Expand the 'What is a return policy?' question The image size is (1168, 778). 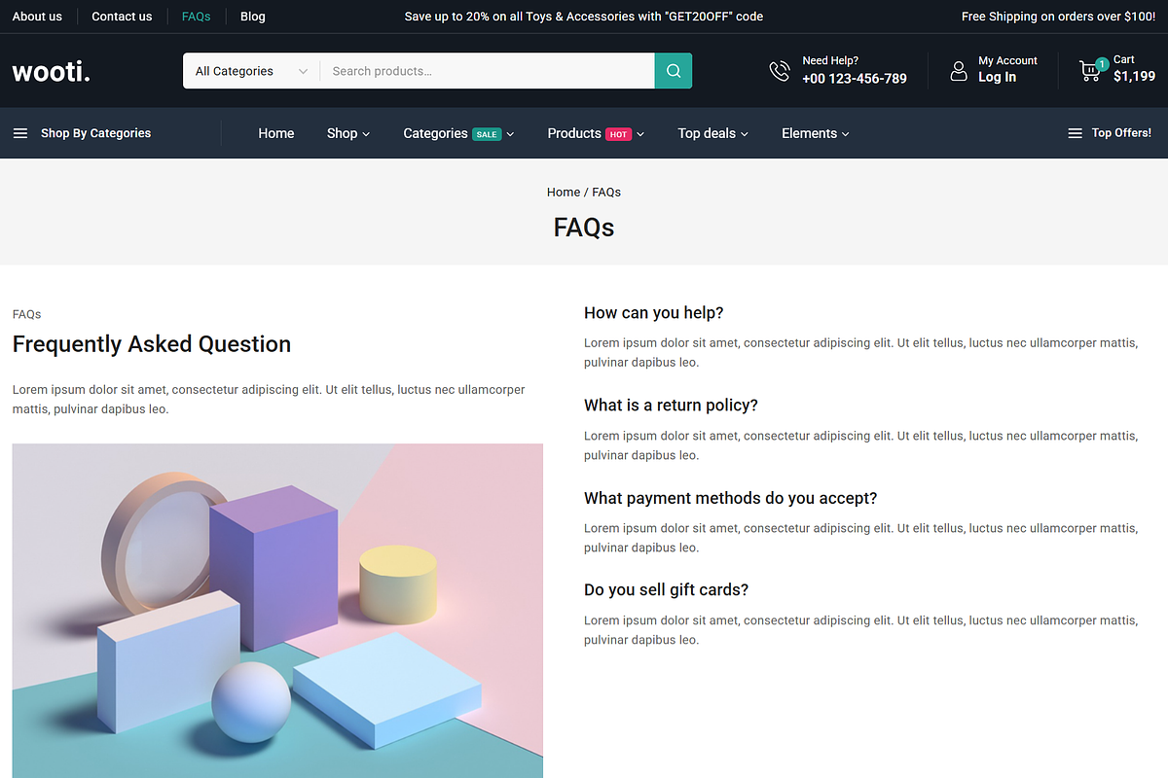tap(671, 406)
